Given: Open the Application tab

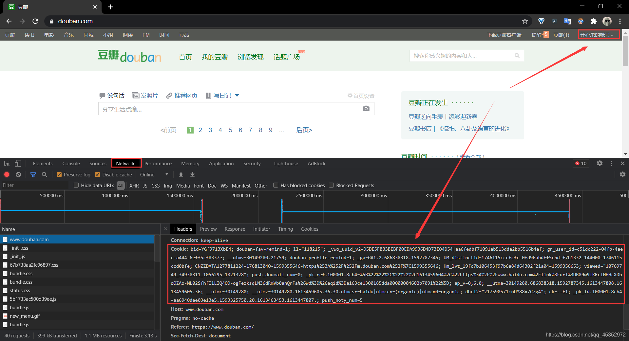Looking at the screenshot, I should tap(221, 164).
